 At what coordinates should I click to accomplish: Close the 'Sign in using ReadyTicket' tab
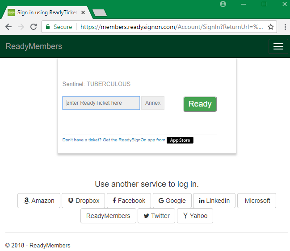coord(83,12)
